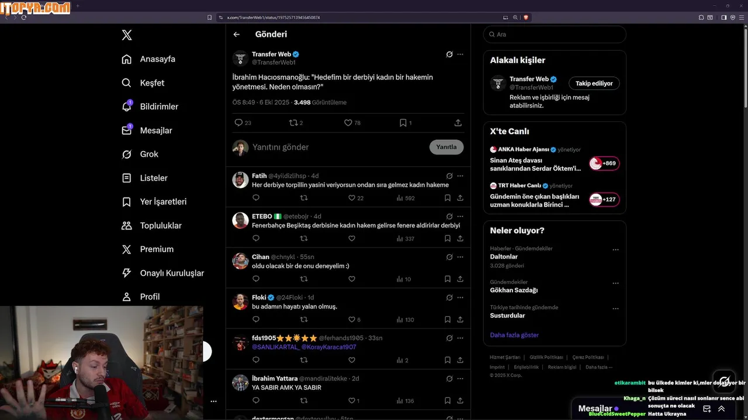The width and height of the screenshot is (748, 420).
Task: Open Yer İşaretleri bookmarks
Action: click(154, 202)
